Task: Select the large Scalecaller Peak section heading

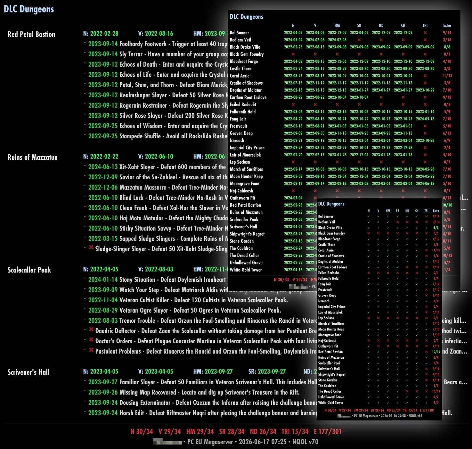Action: (29, 270)
